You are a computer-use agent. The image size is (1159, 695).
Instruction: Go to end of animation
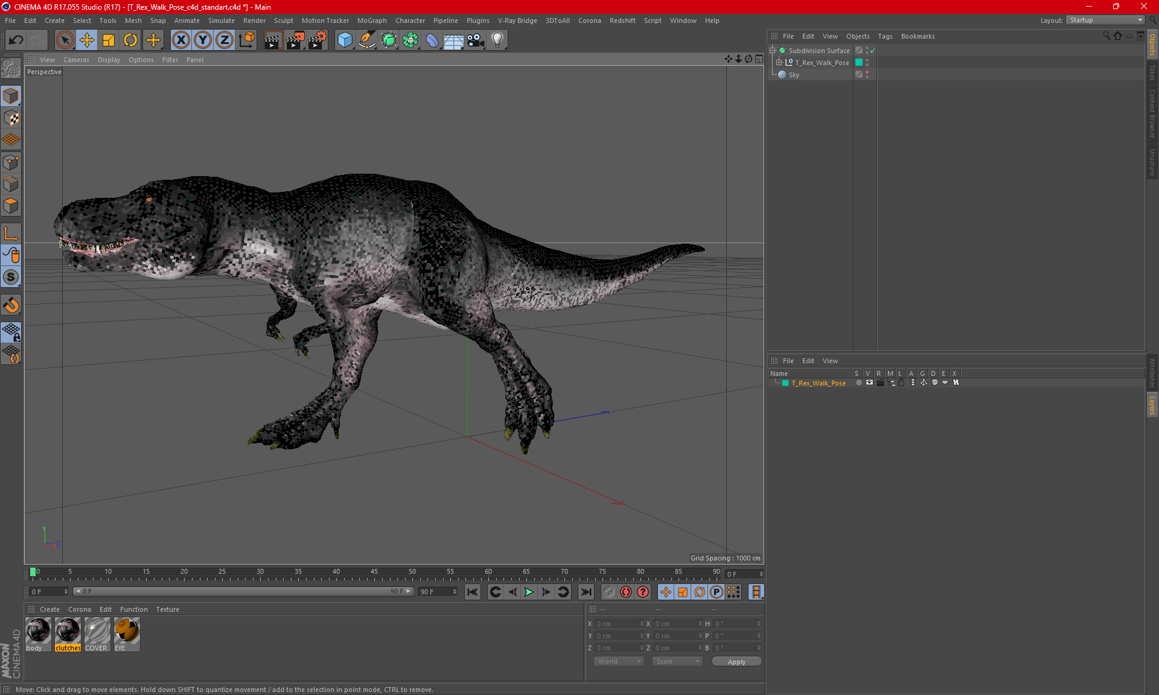tap(586, 592)
